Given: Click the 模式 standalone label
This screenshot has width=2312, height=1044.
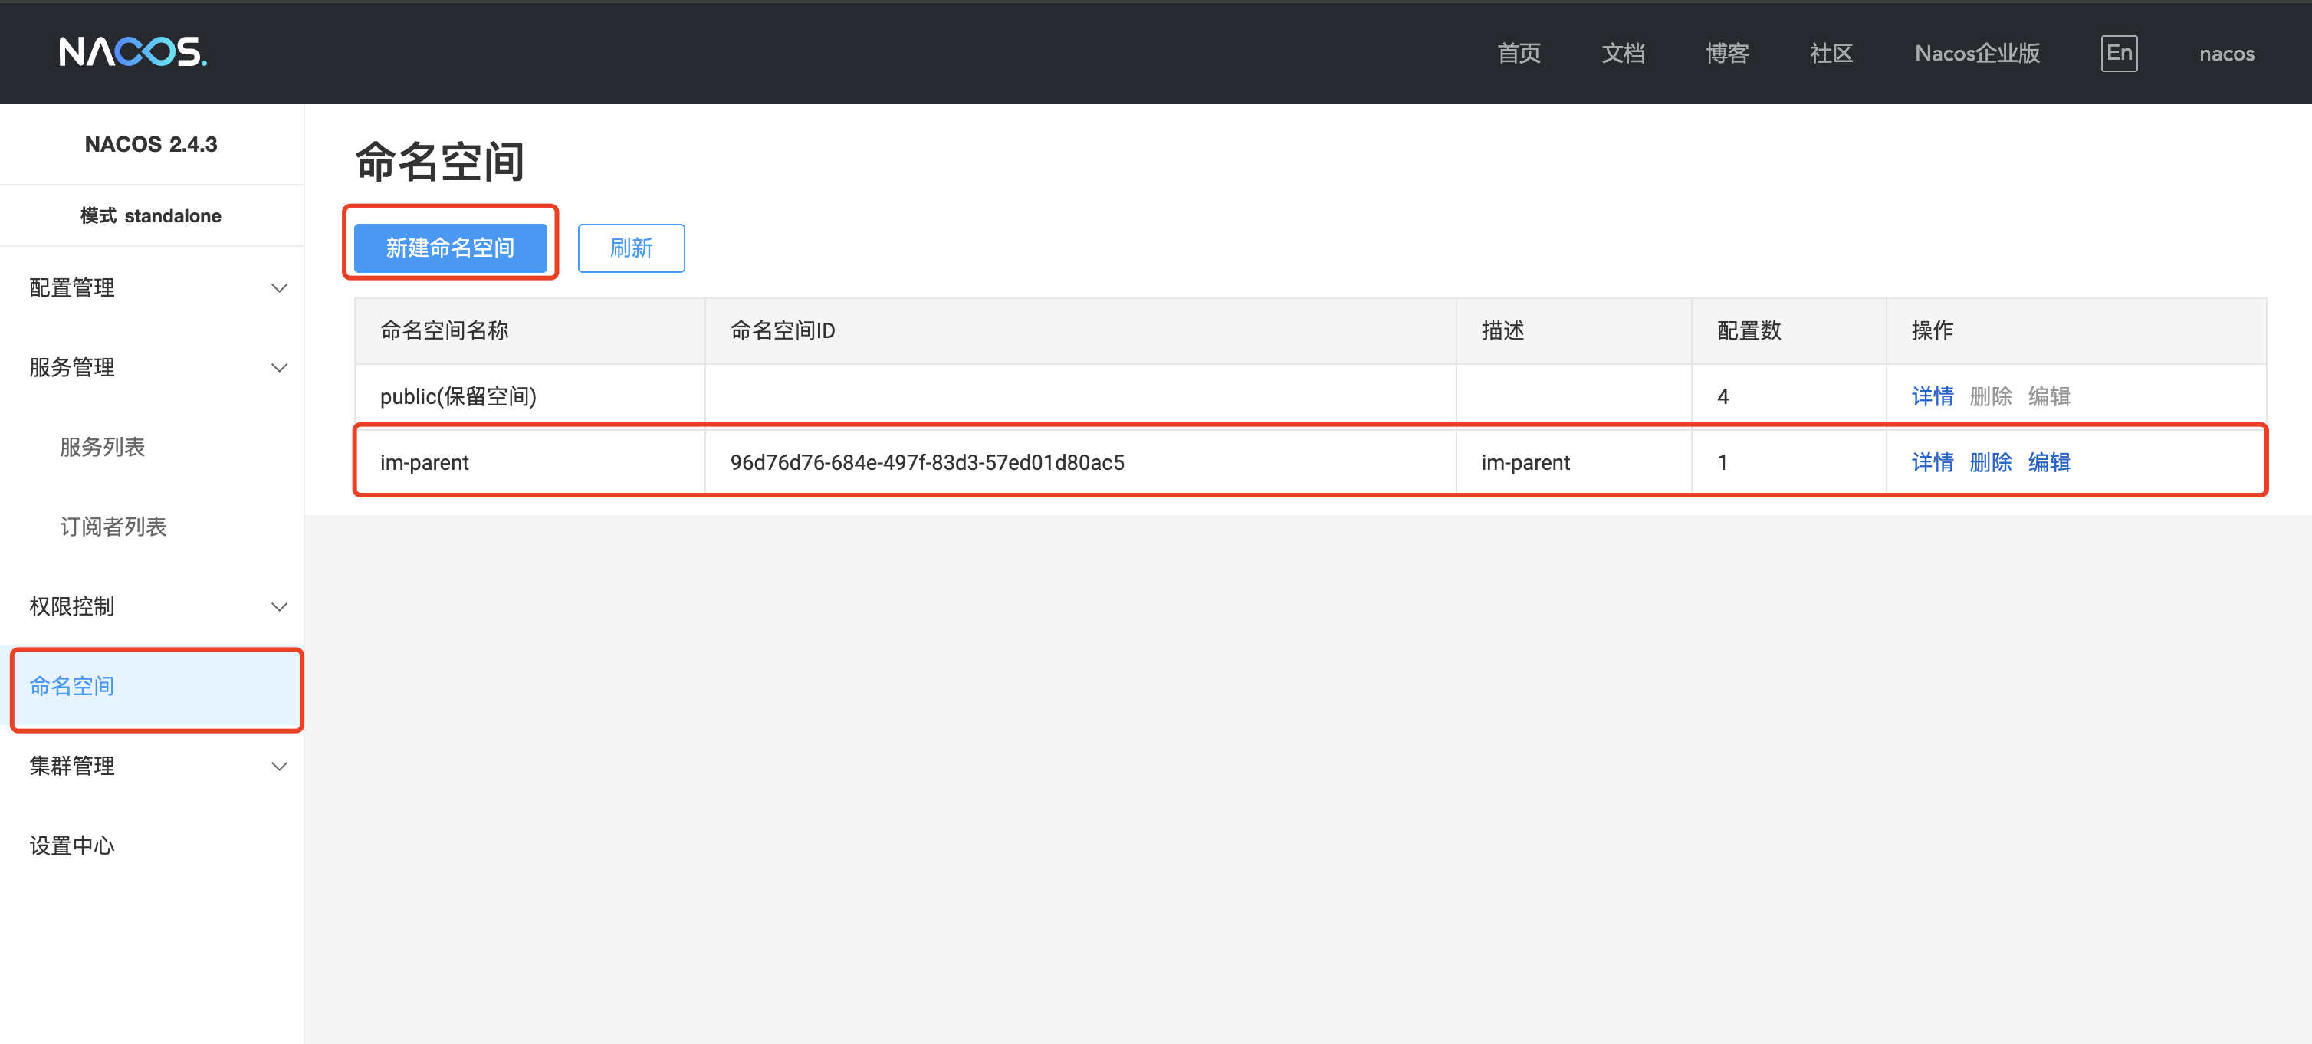Looking at the screenshot, I should 151,215.
